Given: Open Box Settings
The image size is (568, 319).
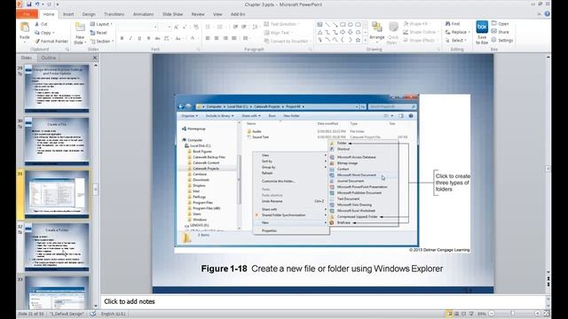Looking at the screenshot, I should [502, 40].
